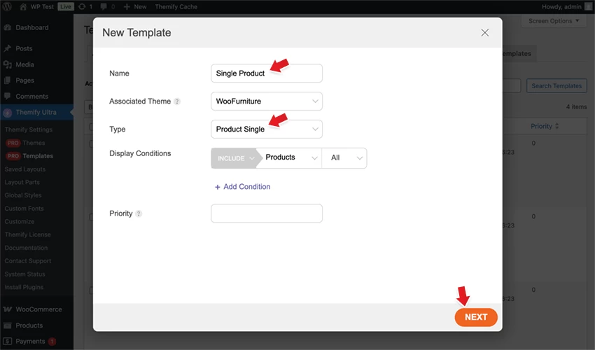Open WP Test site home link
This screenshot has width=595, height=350.
(x=37, y=6)
